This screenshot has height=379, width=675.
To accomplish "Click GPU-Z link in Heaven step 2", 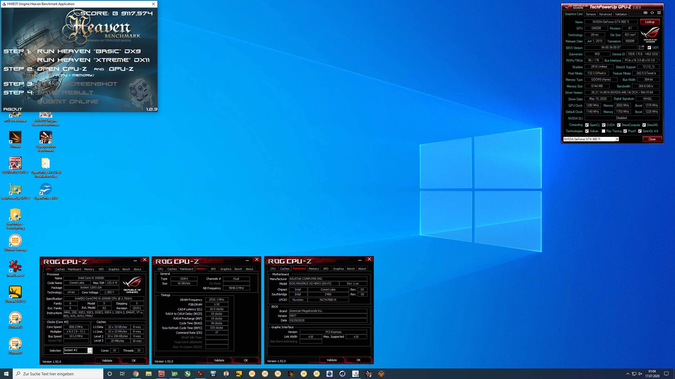I will (x=121, y=69).
